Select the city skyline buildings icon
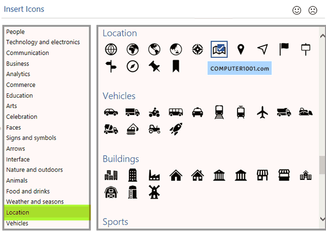The width and height of the screenshot is (326, 231). tap(111, 175)
